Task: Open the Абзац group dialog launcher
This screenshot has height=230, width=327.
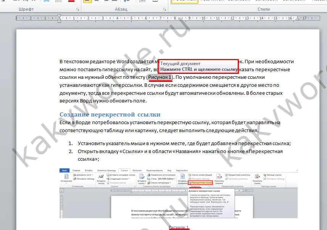Action: click(164, 10)
